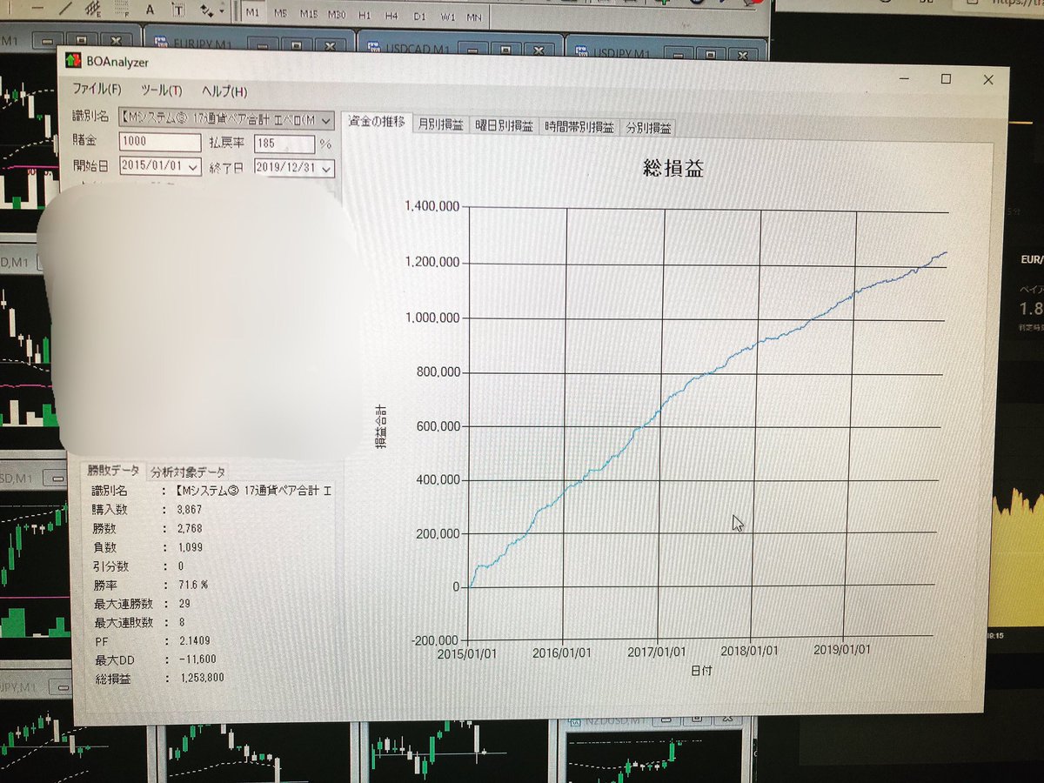Image resolution: width=1044 pixels, height=783 pixels.
Task: Switch to the 分別損益 tab
Action: [x=649, y=128]
